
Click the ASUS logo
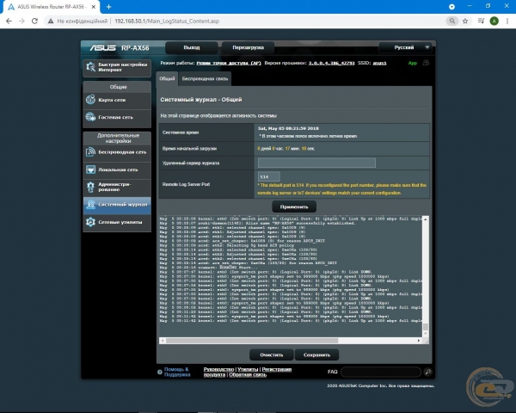tap(102, 48)
